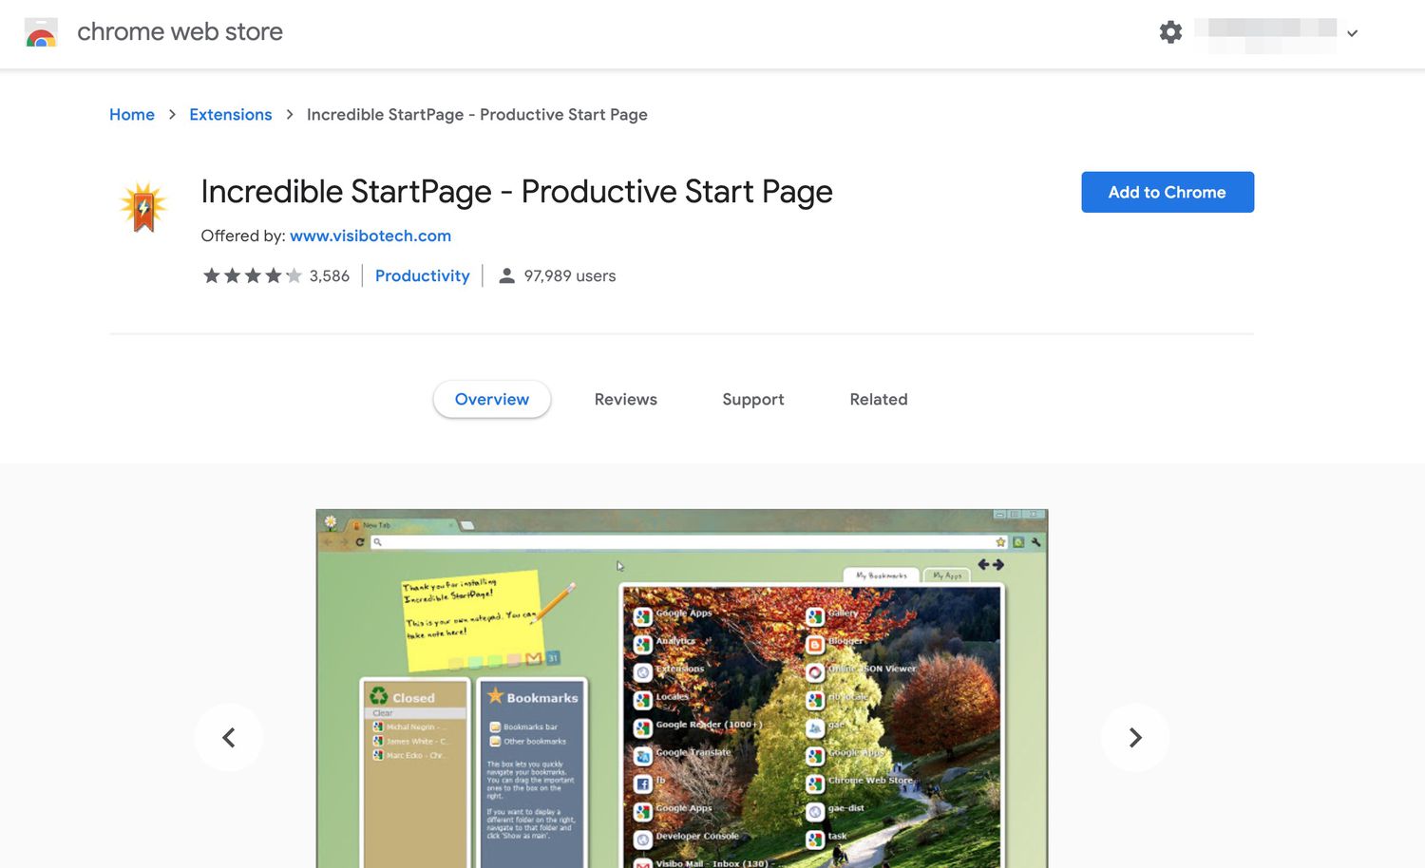The height and width of the screenshot is (868, 1425).
Task: Show previous screenshot with left arrow
Action: click(229, 738)
